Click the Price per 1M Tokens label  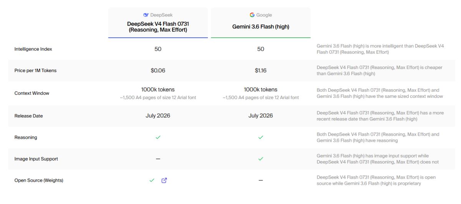(35, 71)
